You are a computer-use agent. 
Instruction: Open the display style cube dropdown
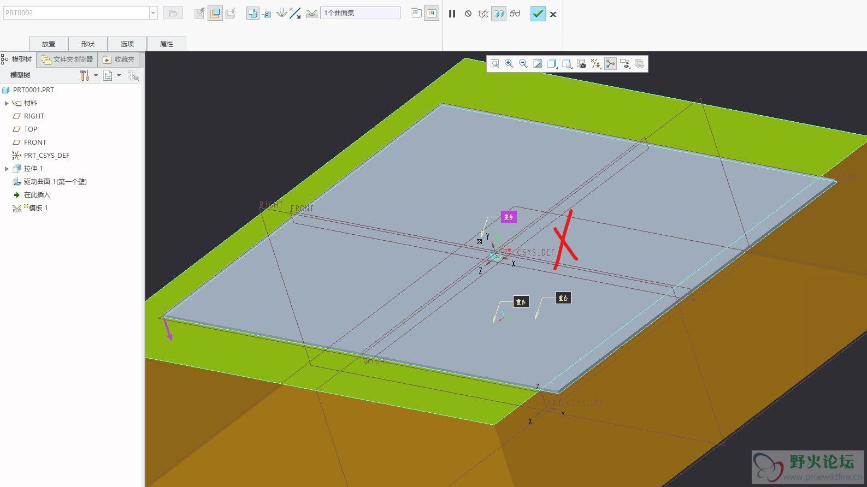click(x=552, y=64)
